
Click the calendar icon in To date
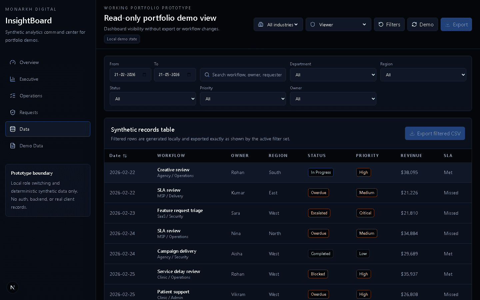189,75
